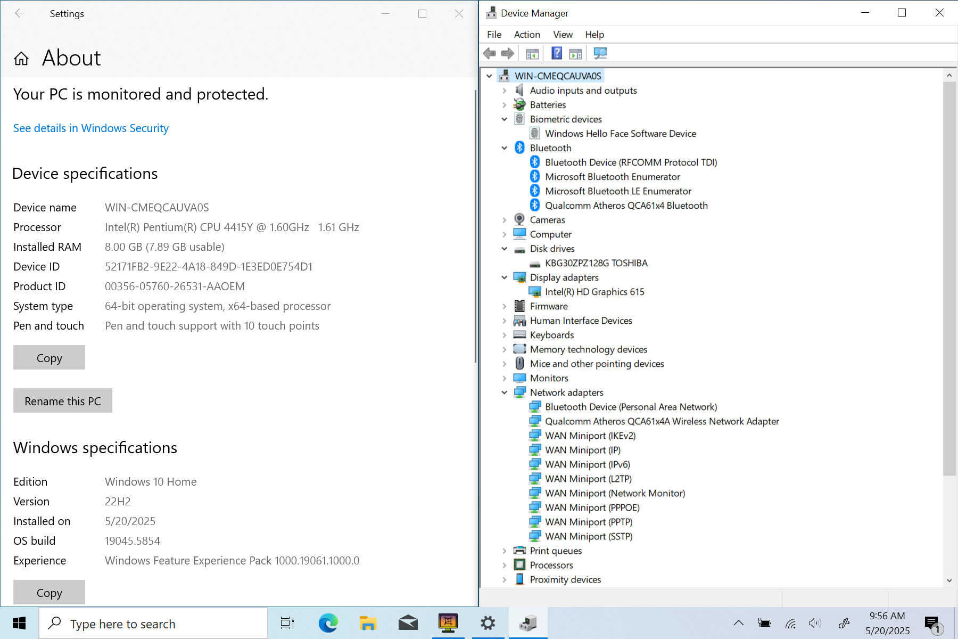
Task: Open File Explorer from the taskbar
Action: click(x=368, y=623)
